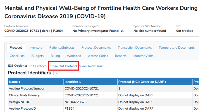Image resolution: width=199 pixels, height=112 pixels.
Task: Sort table by Identifier column arrow
Action: point(80,82)
